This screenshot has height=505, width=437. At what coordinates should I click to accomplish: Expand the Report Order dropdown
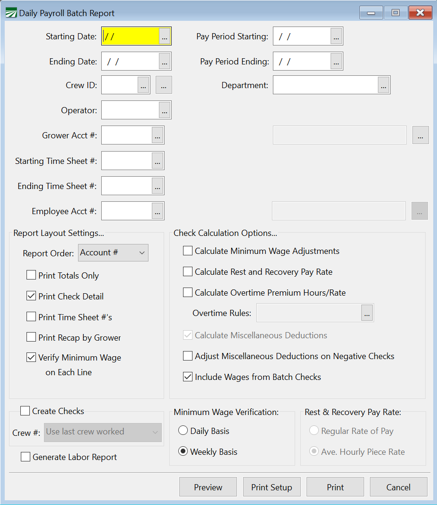(114, 253)
